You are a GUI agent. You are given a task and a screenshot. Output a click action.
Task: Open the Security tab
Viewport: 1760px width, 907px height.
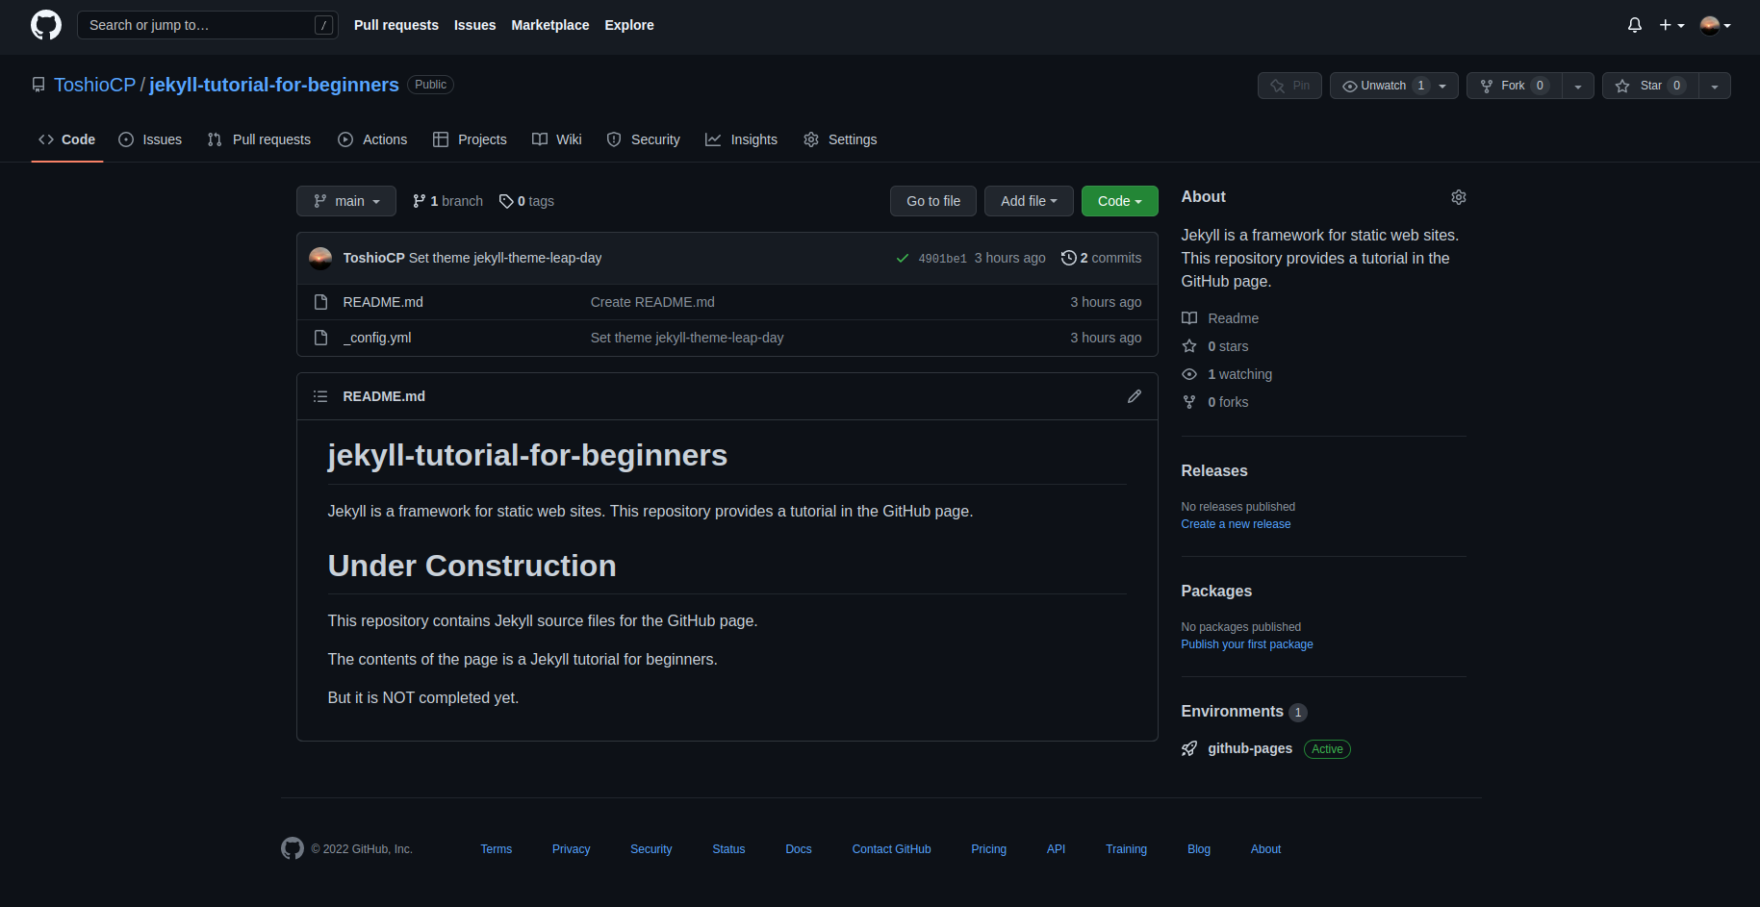pyautogui.click(x=644, y=139)
